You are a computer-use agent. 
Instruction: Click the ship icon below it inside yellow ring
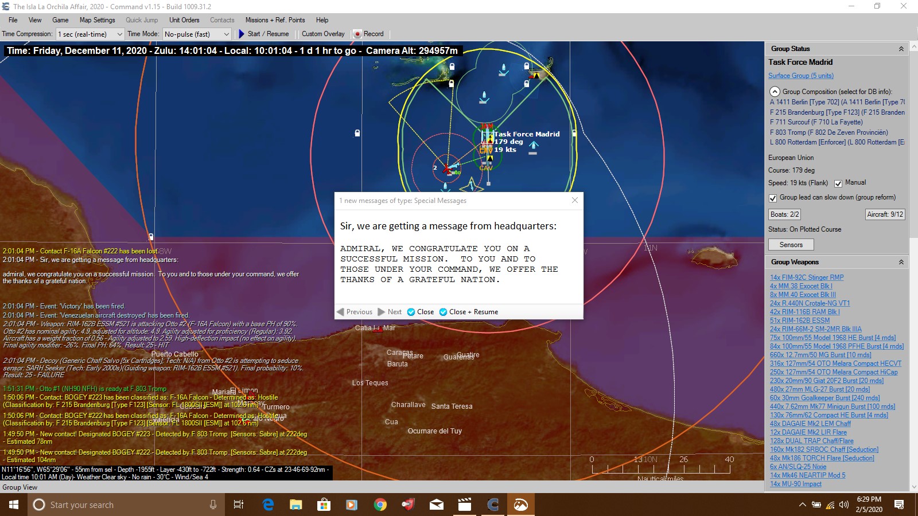pyautogui.click(x=484, y=97)
